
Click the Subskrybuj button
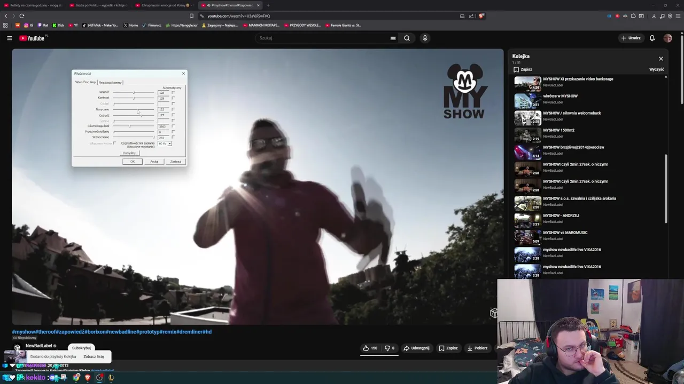pos(81,348)
